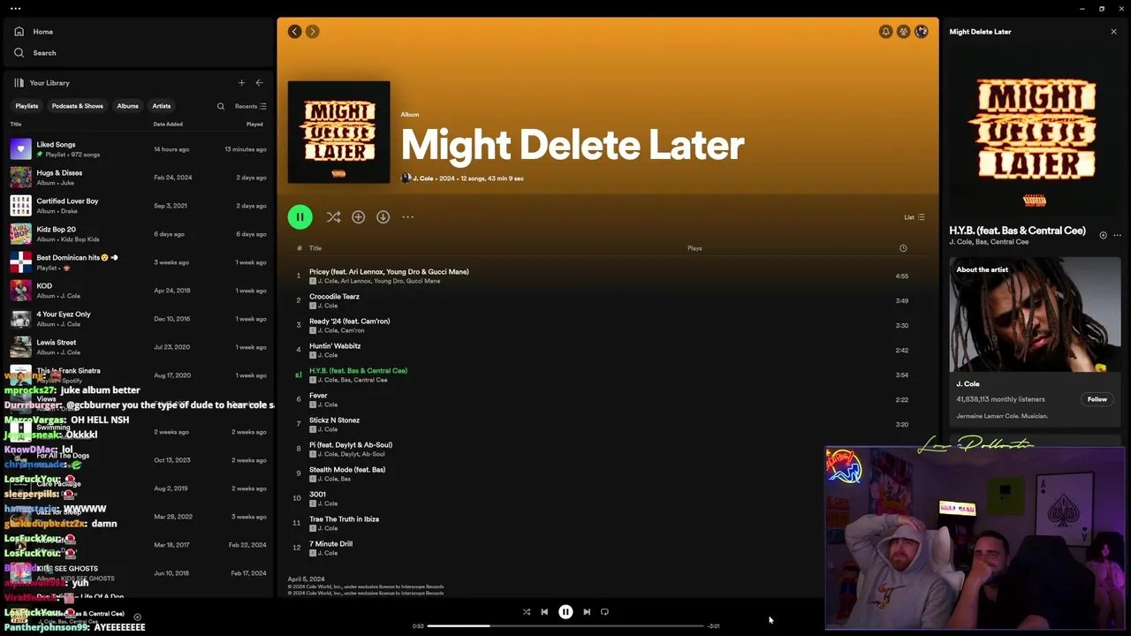Viewport: 1131px width, 636px height.
Task: Open the user profile avatar
Action: [x=922, y=32]
